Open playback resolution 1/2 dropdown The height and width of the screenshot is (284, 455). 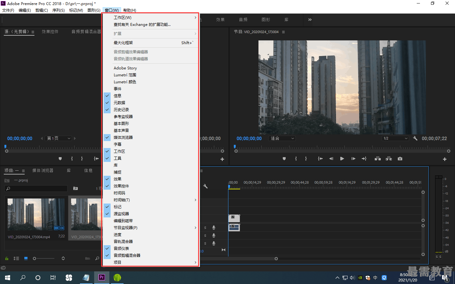(395, 138)
